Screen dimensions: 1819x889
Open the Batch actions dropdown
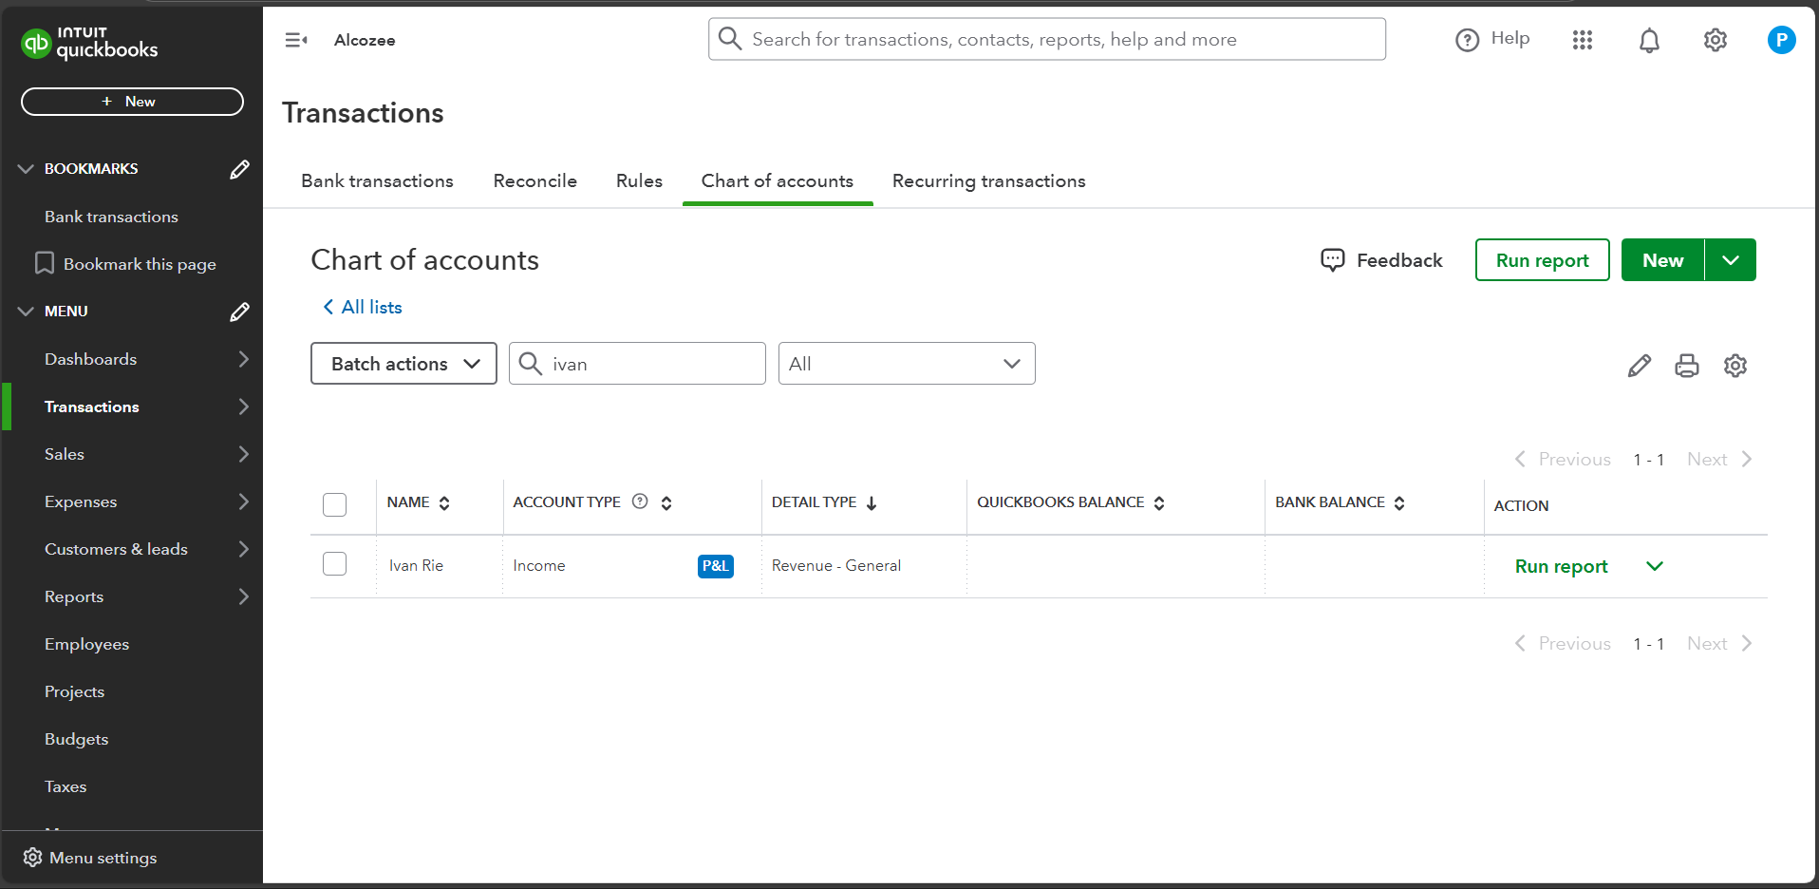[403, 364]
